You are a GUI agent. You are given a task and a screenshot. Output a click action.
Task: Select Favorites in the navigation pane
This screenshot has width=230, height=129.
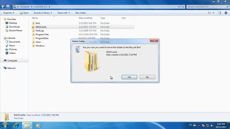click(11, 19)
